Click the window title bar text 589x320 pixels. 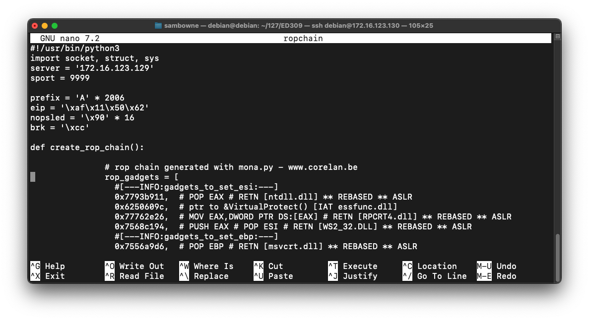coord(299,25)
